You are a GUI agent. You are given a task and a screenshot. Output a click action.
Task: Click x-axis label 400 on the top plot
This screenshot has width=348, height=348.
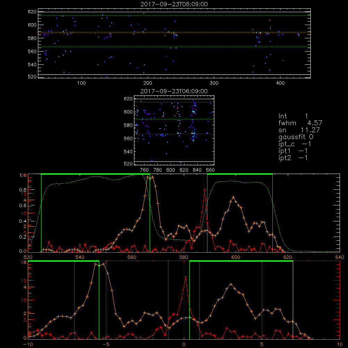pos(280,83)
